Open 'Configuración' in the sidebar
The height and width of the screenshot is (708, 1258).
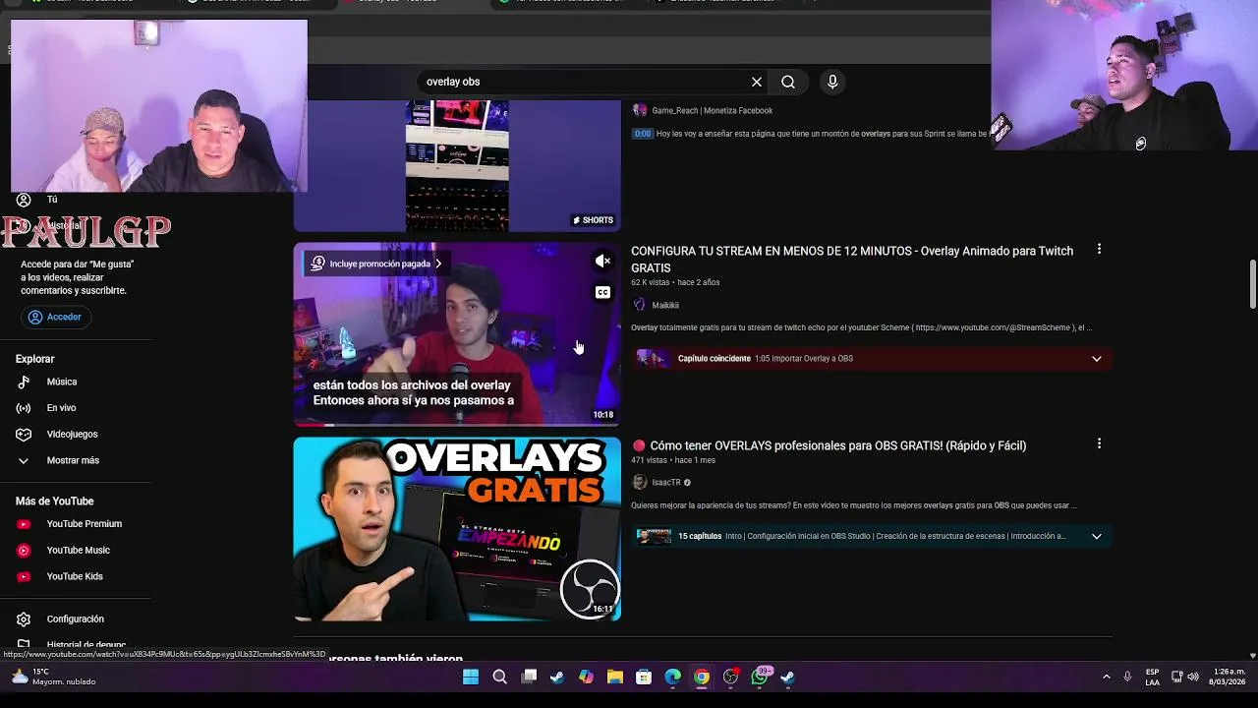click(76, 619)
